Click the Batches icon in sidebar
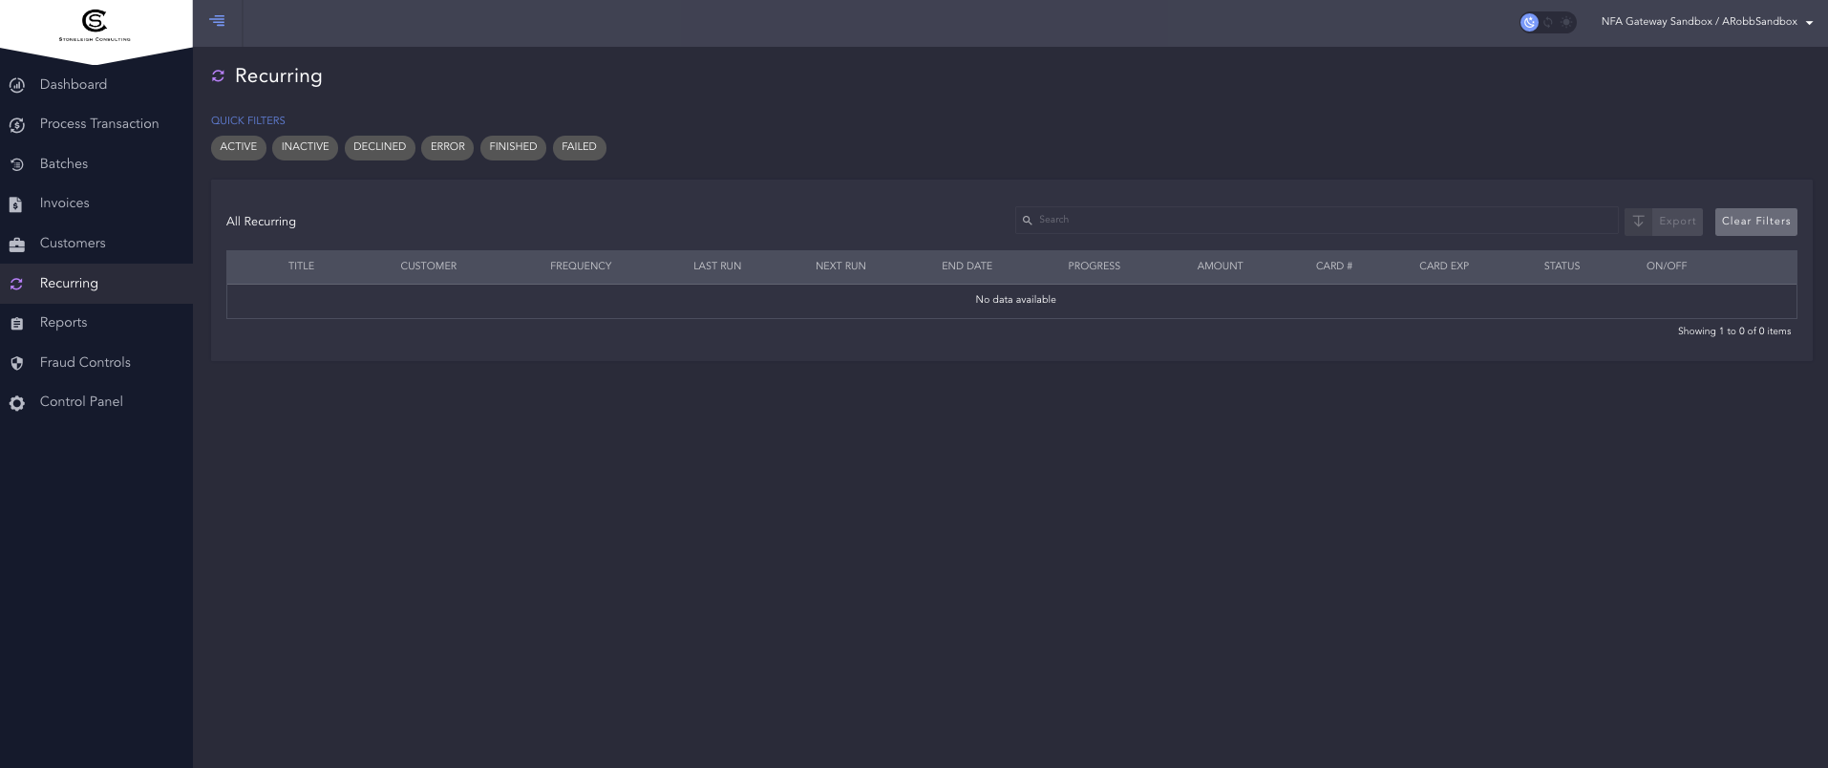Screen dimensions: 1828x768 pos(16,164)
